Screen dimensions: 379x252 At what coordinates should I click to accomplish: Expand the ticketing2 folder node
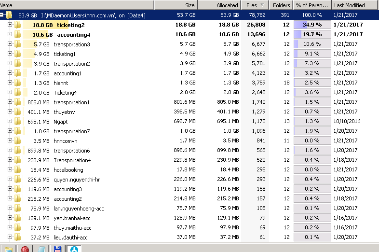point(10,24)
